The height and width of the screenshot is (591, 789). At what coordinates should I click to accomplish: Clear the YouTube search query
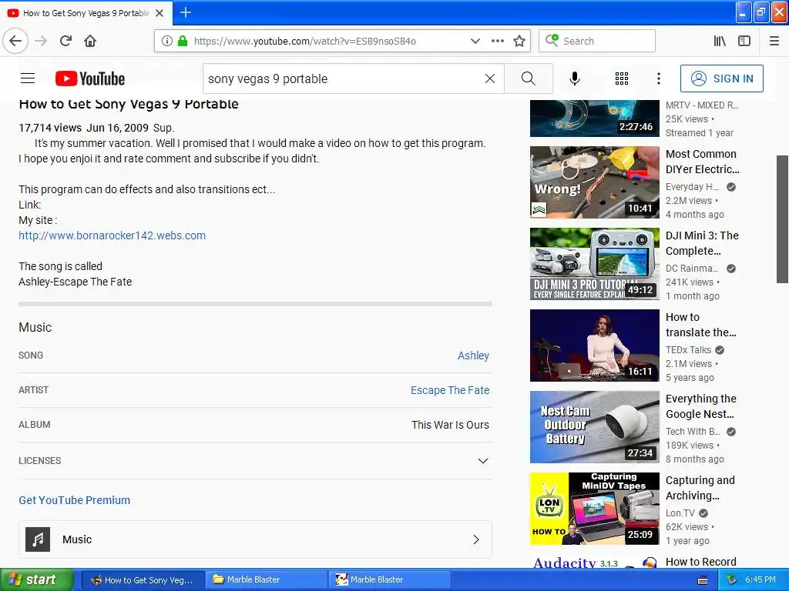point(489,78)
